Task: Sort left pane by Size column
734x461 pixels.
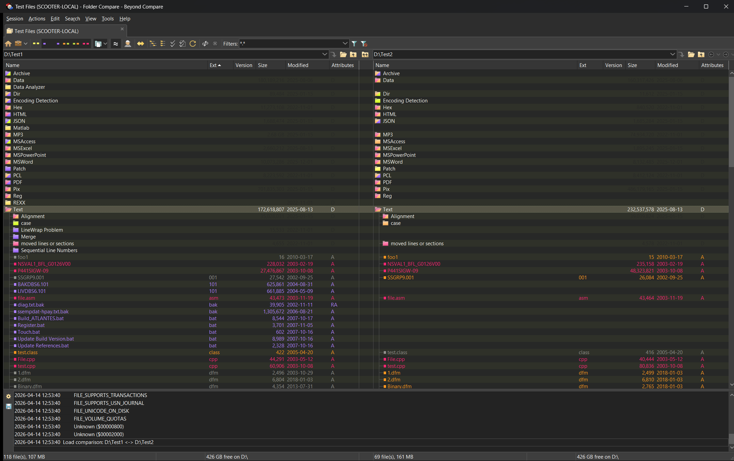Action: pos(271,65)
